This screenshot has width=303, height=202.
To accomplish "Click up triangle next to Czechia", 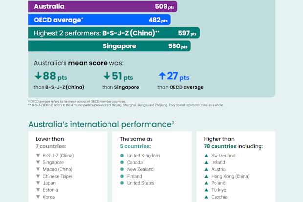I will (x=206, y=197).
